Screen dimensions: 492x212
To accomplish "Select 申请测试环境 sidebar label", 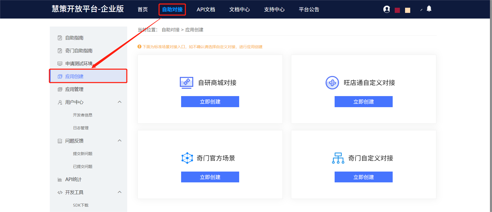I will click(79, 64).
